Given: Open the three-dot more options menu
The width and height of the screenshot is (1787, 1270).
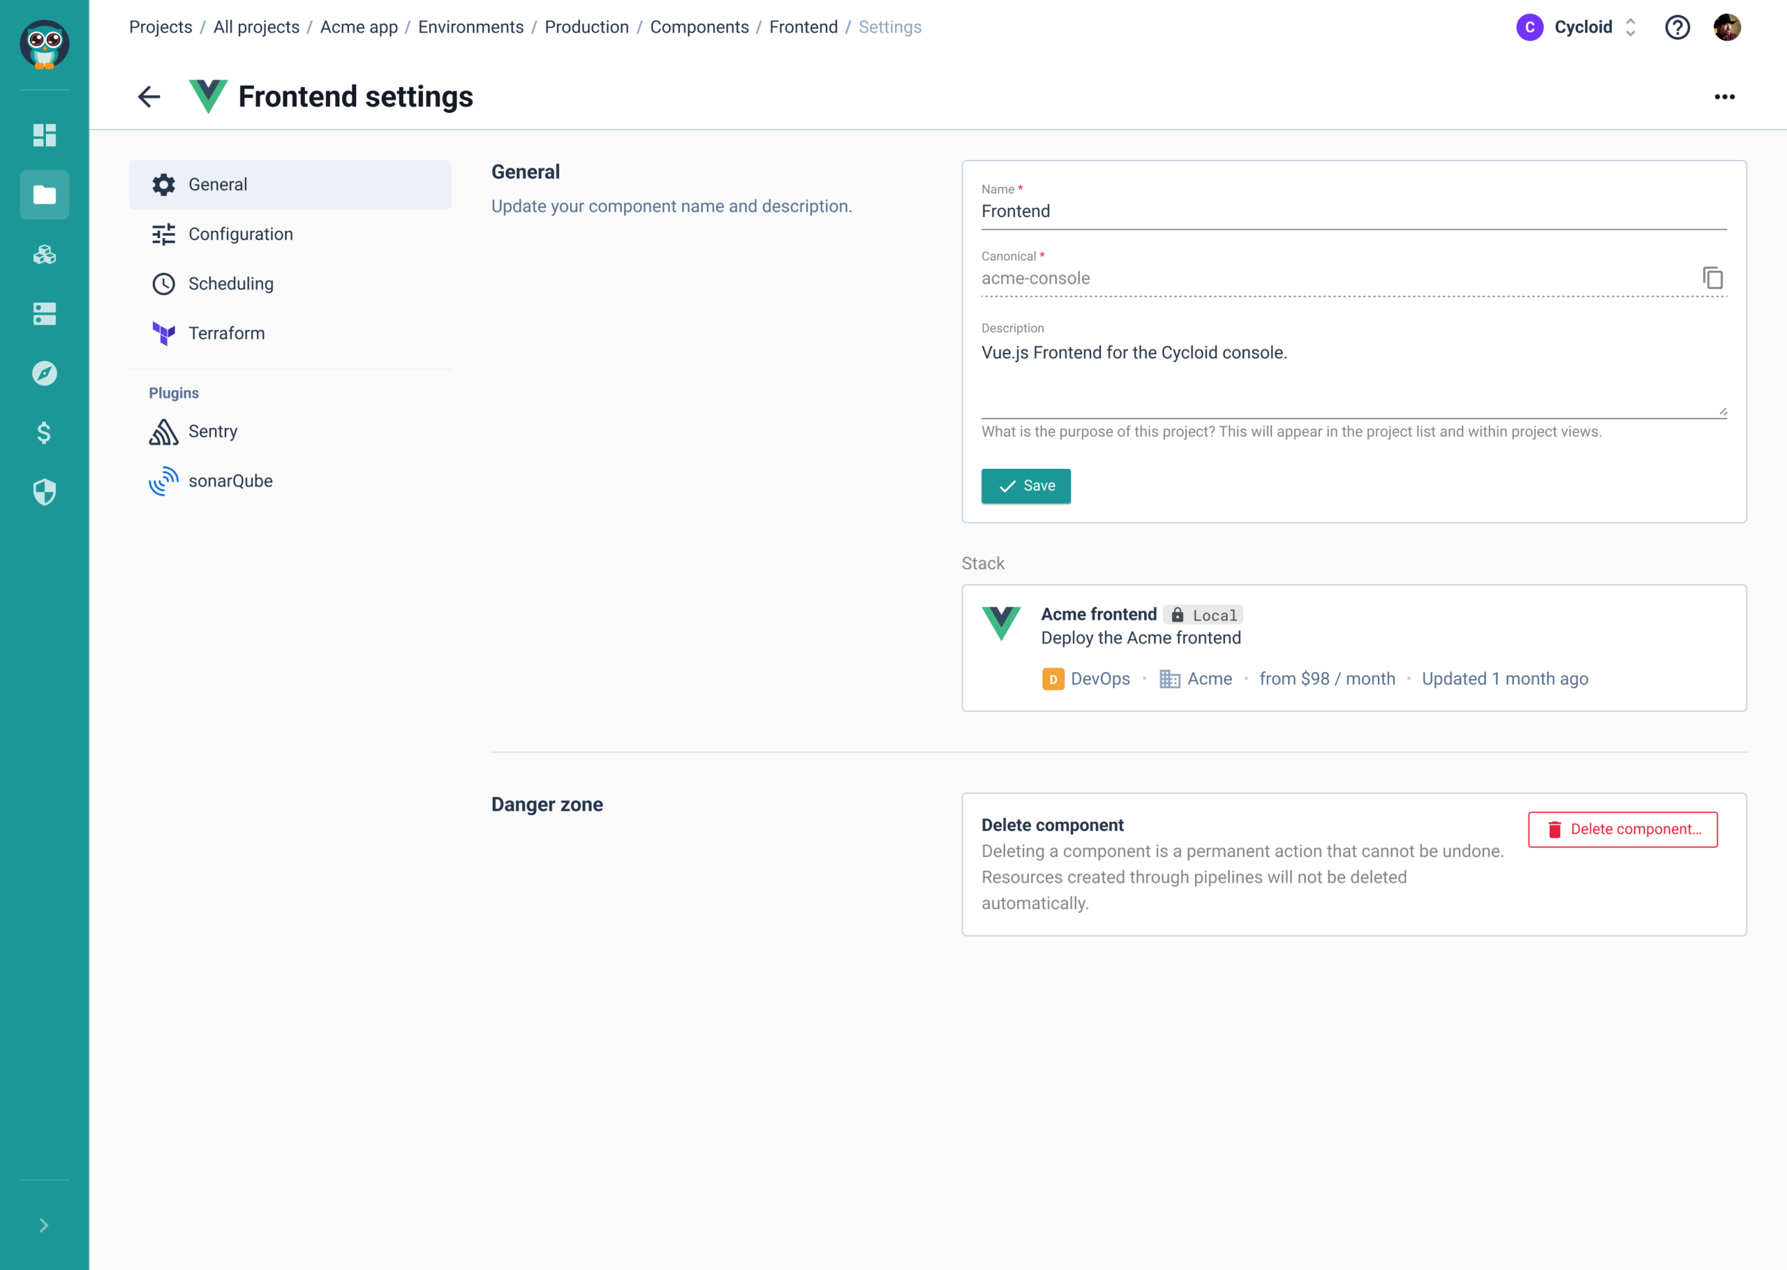Looking at the screenshot, I should pyautogui.click(x=1724, y=96).
